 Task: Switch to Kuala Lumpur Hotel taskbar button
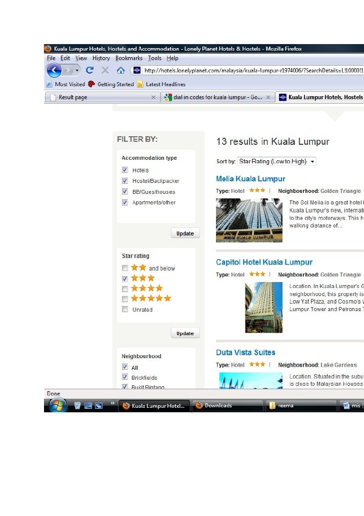point(153,406)
